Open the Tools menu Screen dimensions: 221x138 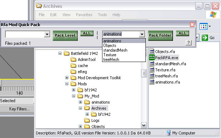102,15
